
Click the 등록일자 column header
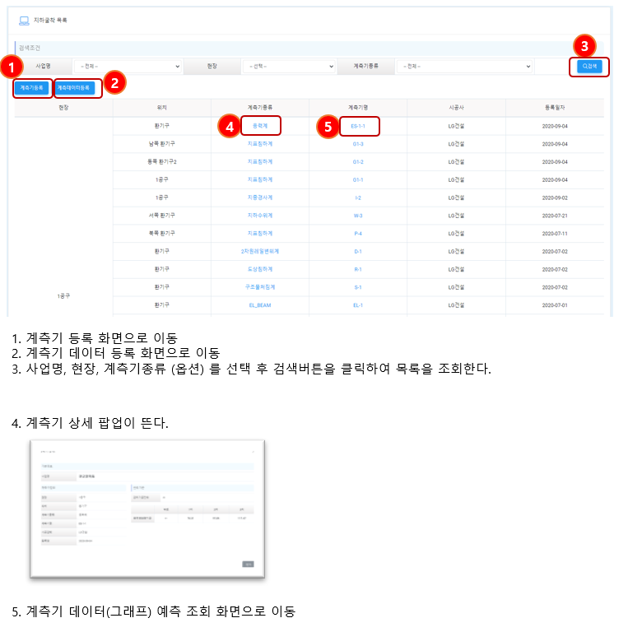click(555, 108)
